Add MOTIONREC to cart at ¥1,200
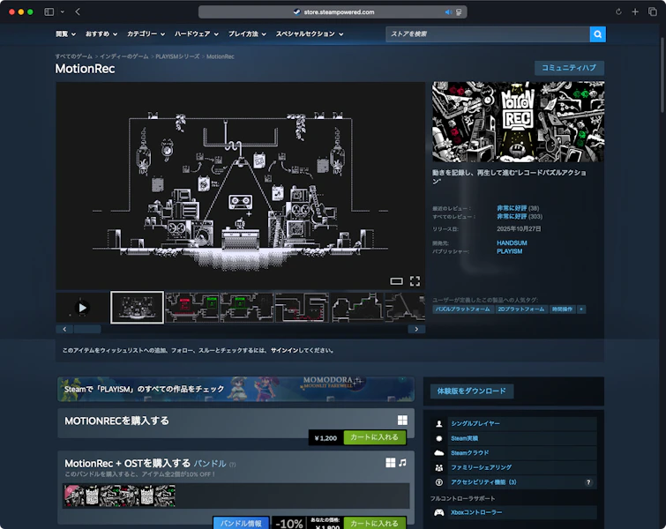Viewport: 666px width, 529px height. pyautogui.click(x=374, y=437)
